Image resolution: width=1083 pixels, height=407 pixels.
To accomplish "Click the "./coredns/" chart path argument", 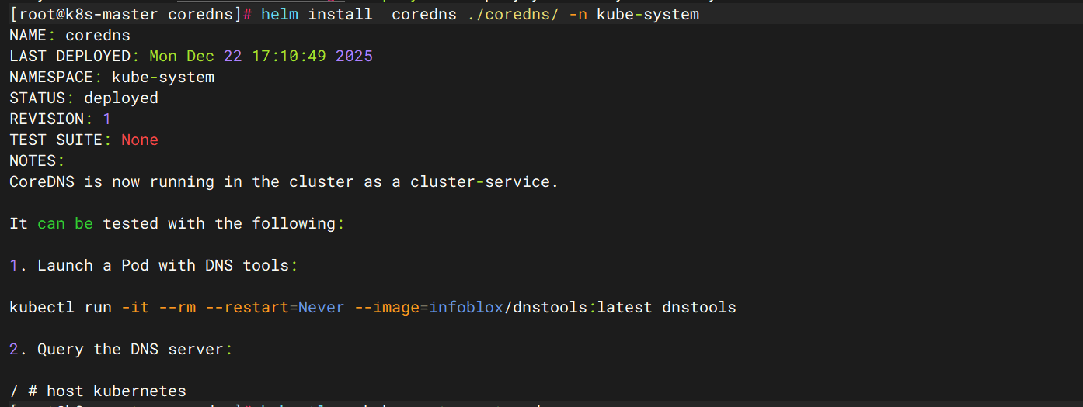I will click(512, 15).
